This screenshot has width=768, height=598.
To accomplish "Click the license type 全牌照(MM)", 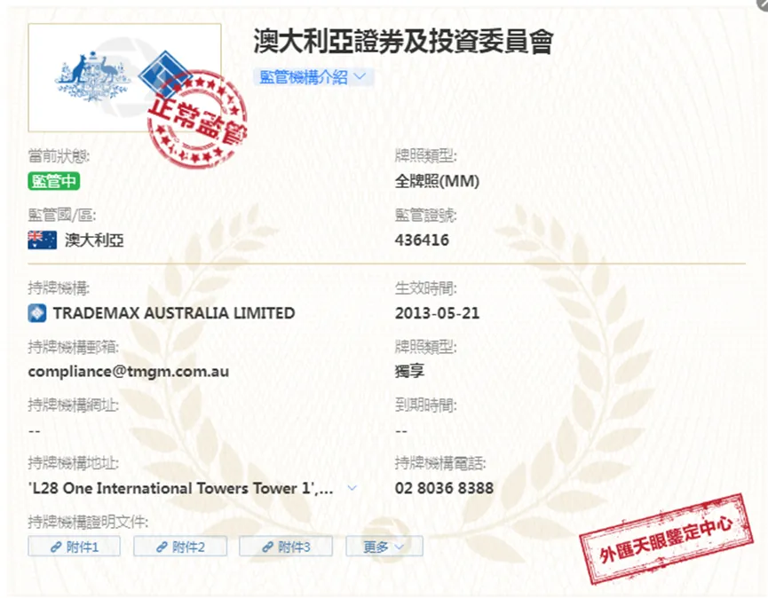I will coord(437,181).
